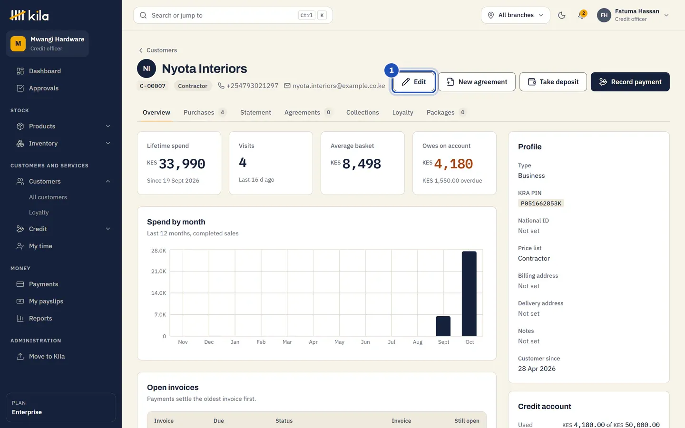Screen dimensions: 685x428
Task: Click Take deposit button
Action: click(x=553, y=82)
